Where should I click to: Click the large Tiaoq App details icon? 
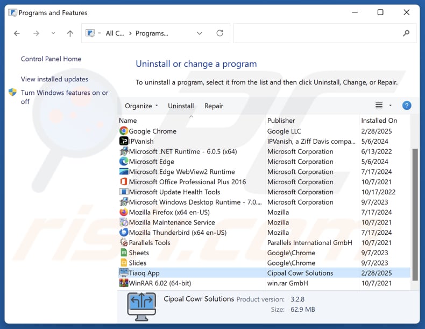[141, 306]
